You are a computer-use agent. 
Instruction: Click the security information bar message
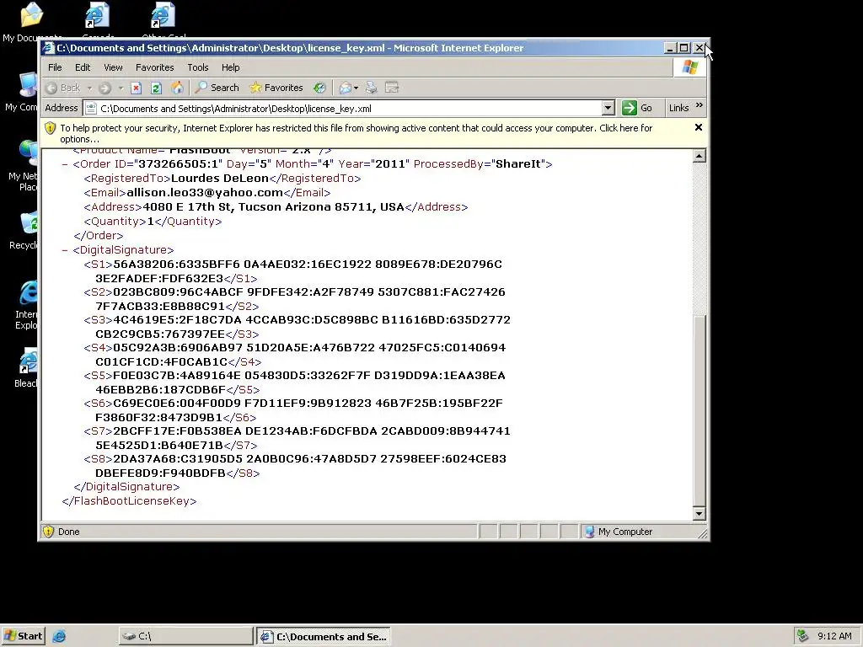tap(356, 134)
